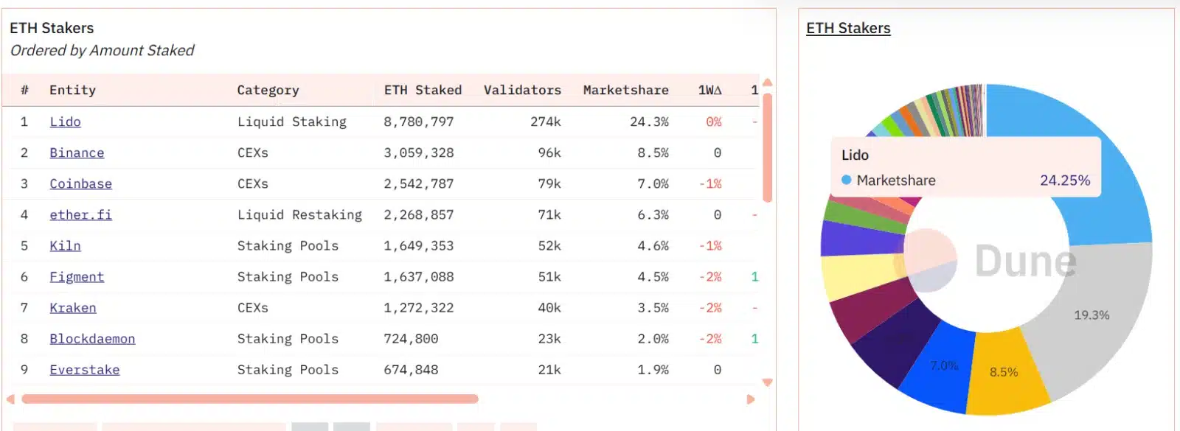
Task: Click the yellow 8.5% pie slice
Action: [1004, 372]
